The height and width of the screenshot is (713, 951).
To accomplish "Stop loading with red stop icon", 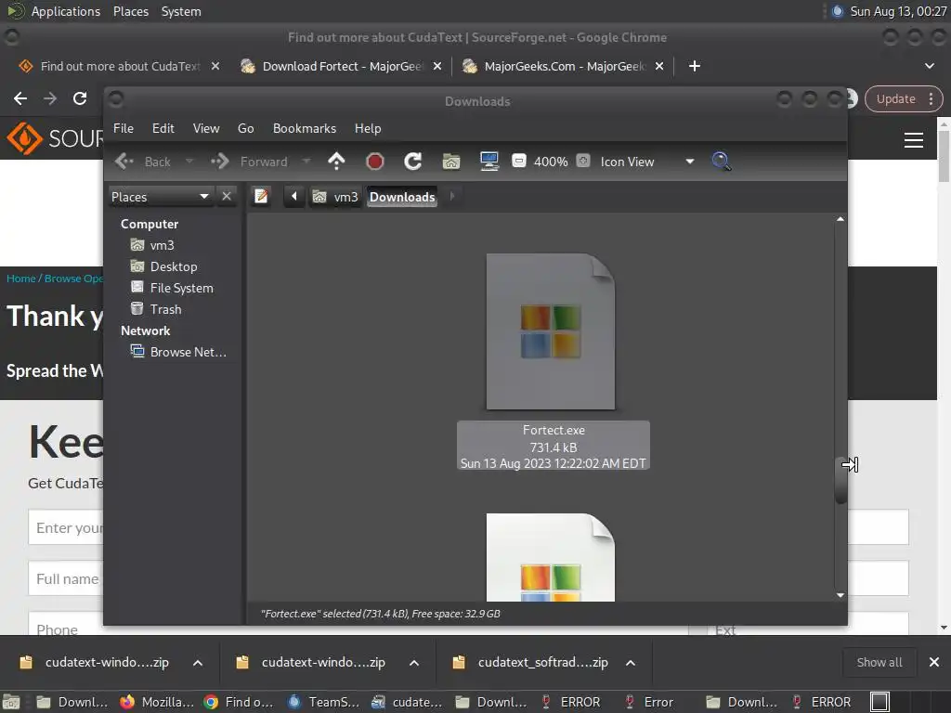I will pyautogui.click(x=375, y=162).
